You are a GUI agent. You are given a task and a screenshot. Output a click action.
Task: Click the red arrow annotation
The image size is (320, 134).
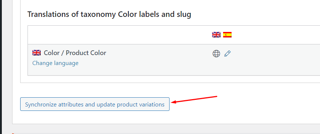tap(194, 99)
